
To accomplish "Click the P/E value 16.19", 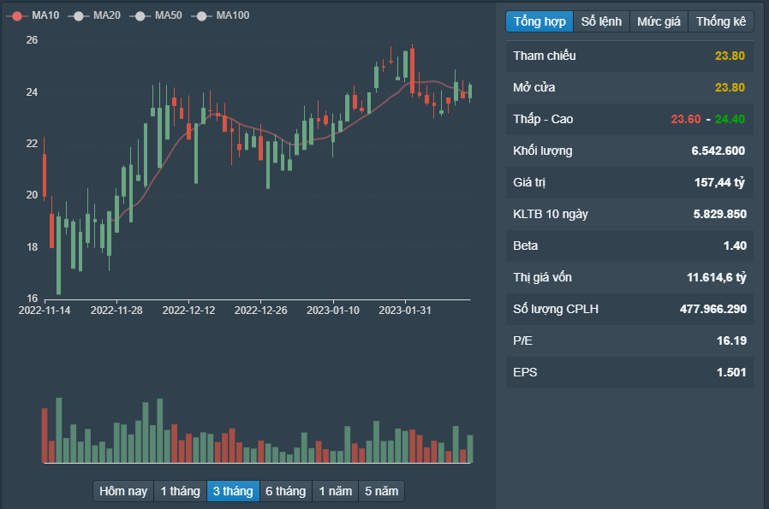I will click(x=731, y=341).
